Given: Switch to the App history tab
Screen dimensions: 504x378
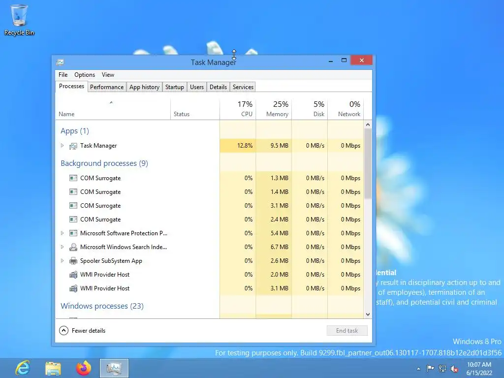Looking at the screenshot, I should click(x=144, y=87).
